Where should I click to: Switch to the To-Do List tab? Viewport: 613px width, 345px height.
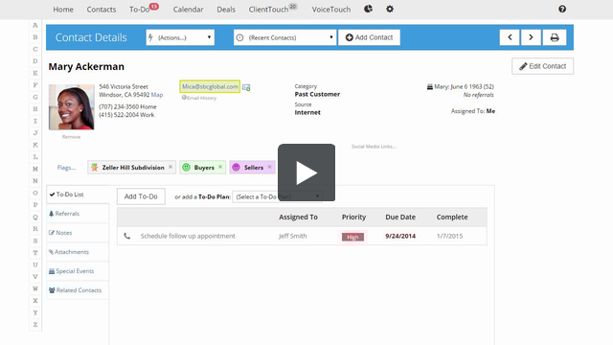click(x=78, y=195)
